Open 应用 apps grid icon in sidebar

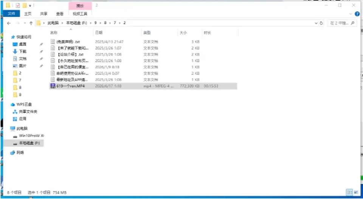click(15, 119)
